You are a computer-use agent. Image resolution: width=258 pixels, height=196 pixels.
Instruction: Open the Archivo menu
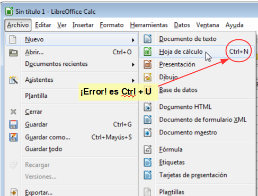click(x=18, y=25)
